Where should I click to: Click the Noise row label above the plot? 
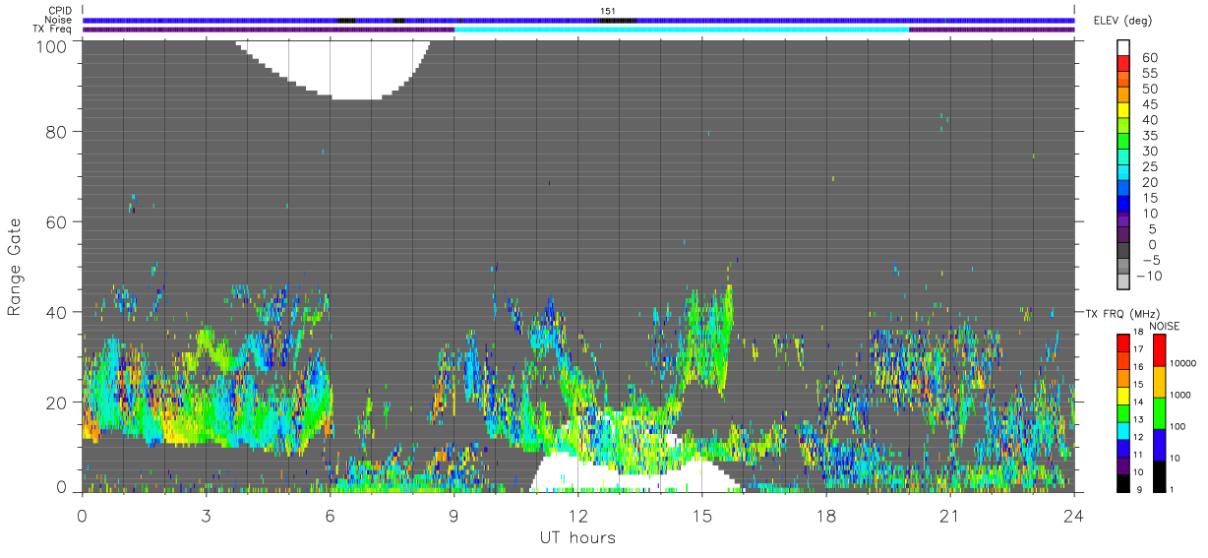click(x=59, y=21)
